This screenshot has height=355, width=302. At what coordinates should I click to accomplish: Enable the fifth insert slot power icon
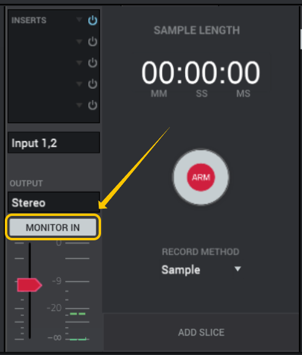pyautogui.click(x=93, y=105)
